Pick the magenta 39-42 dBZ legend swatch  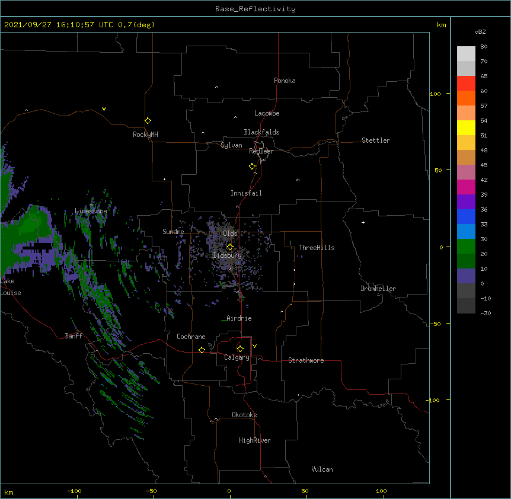466,187
